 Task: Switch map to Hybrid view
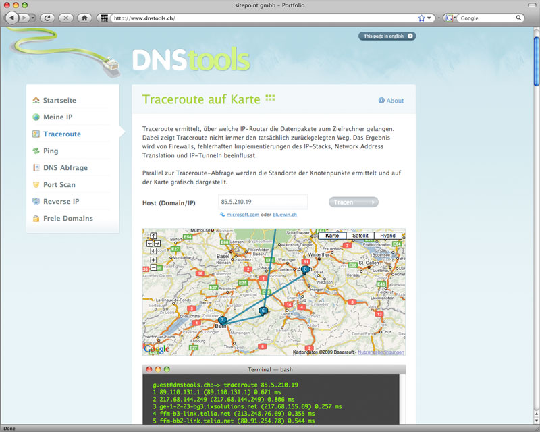[x=387, y=236]
